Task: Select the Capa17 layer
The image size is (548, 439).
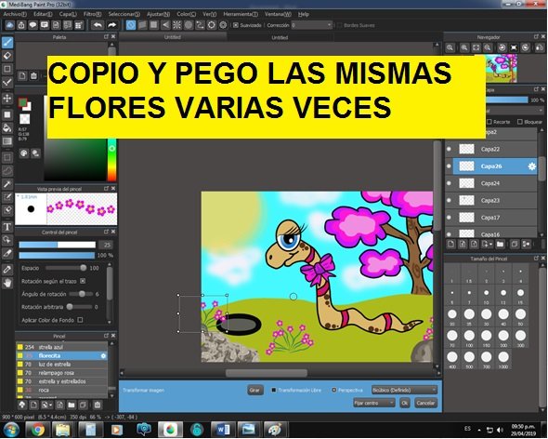Action: coord(491,218)
